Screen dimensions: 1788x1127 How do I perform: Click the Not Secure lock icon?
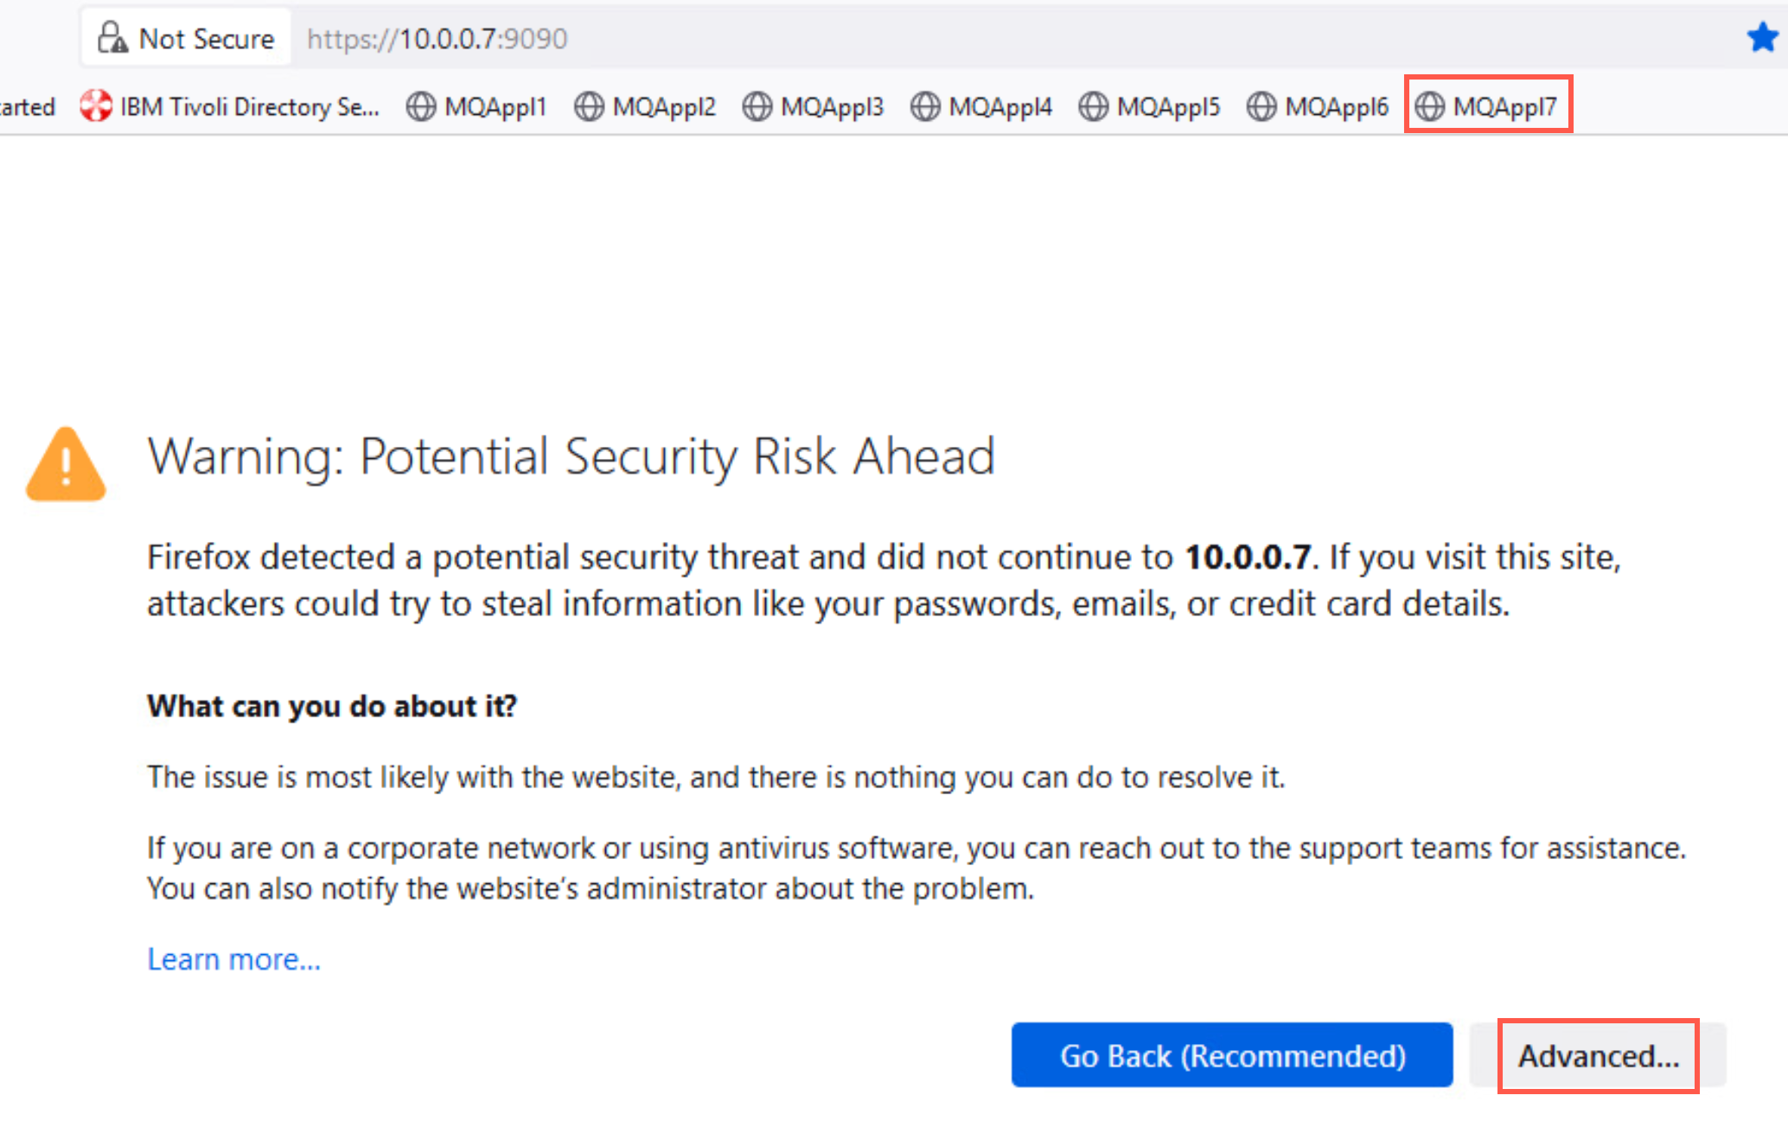112,38
